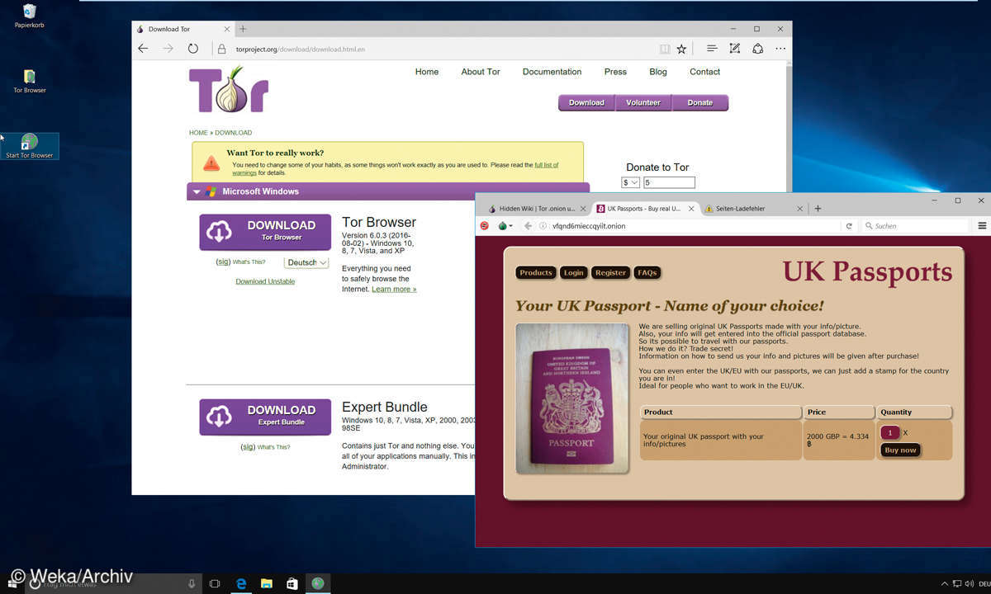Viewport: 991px width, 594px height.
Task: Click the Tor onion logo on torproject page
Action: tap(229, 89)
